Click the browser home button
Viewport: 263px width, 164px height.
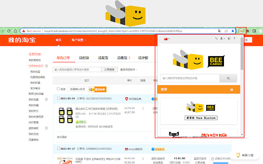tap(16, 31)
